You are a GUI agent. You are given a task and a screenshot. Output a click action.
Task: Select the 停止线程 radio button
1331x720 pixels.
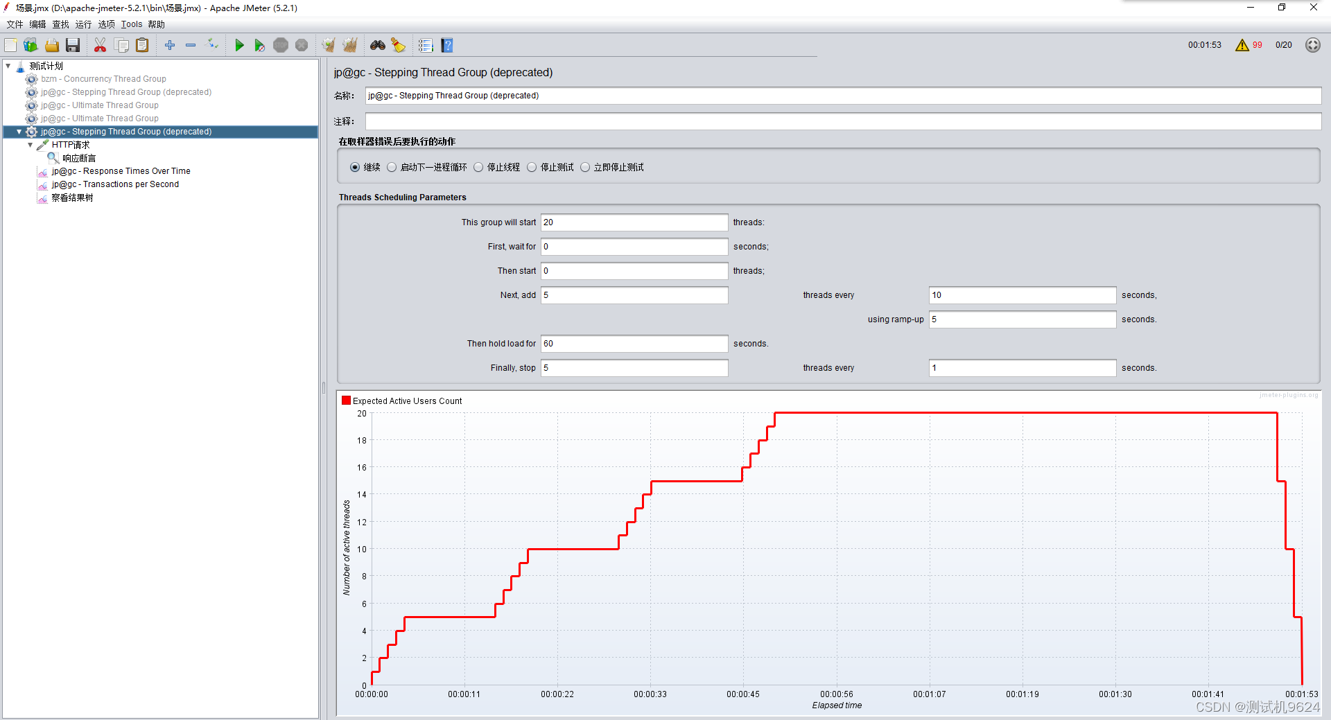478,167
